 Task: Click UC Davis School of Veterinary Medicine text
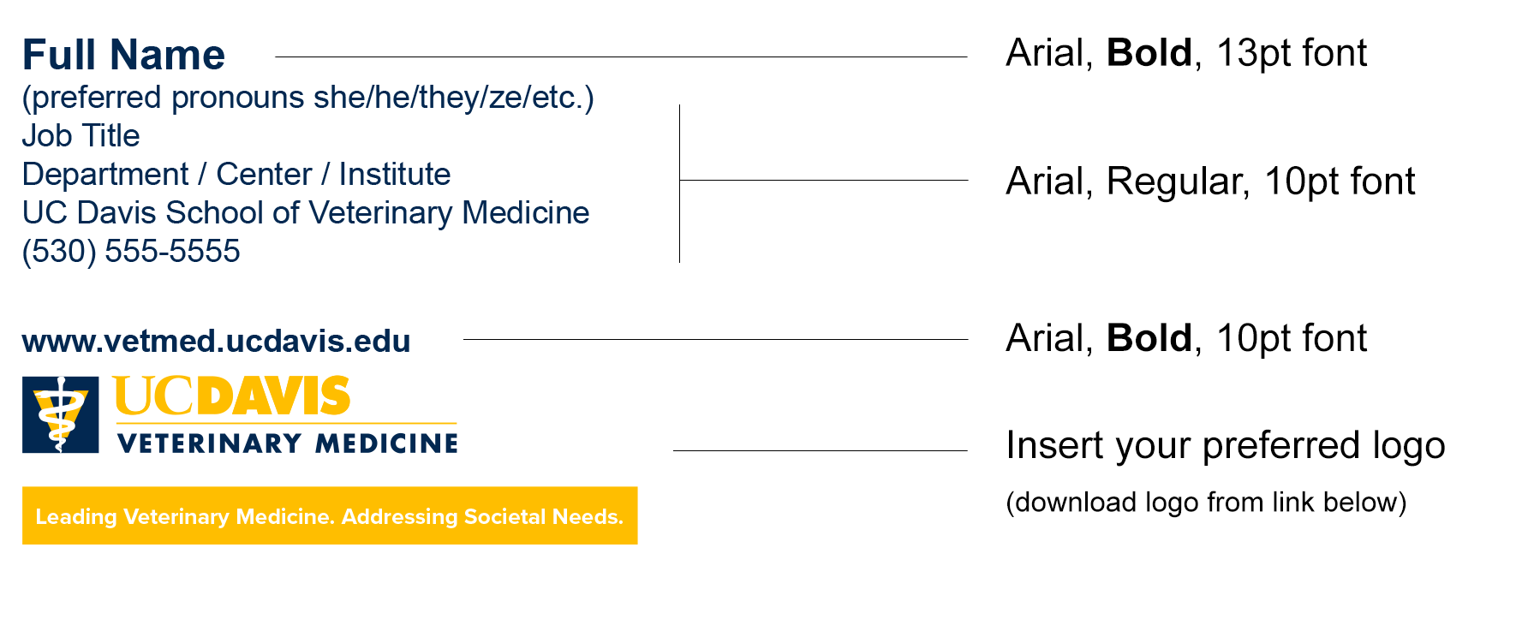pos(306,213)
